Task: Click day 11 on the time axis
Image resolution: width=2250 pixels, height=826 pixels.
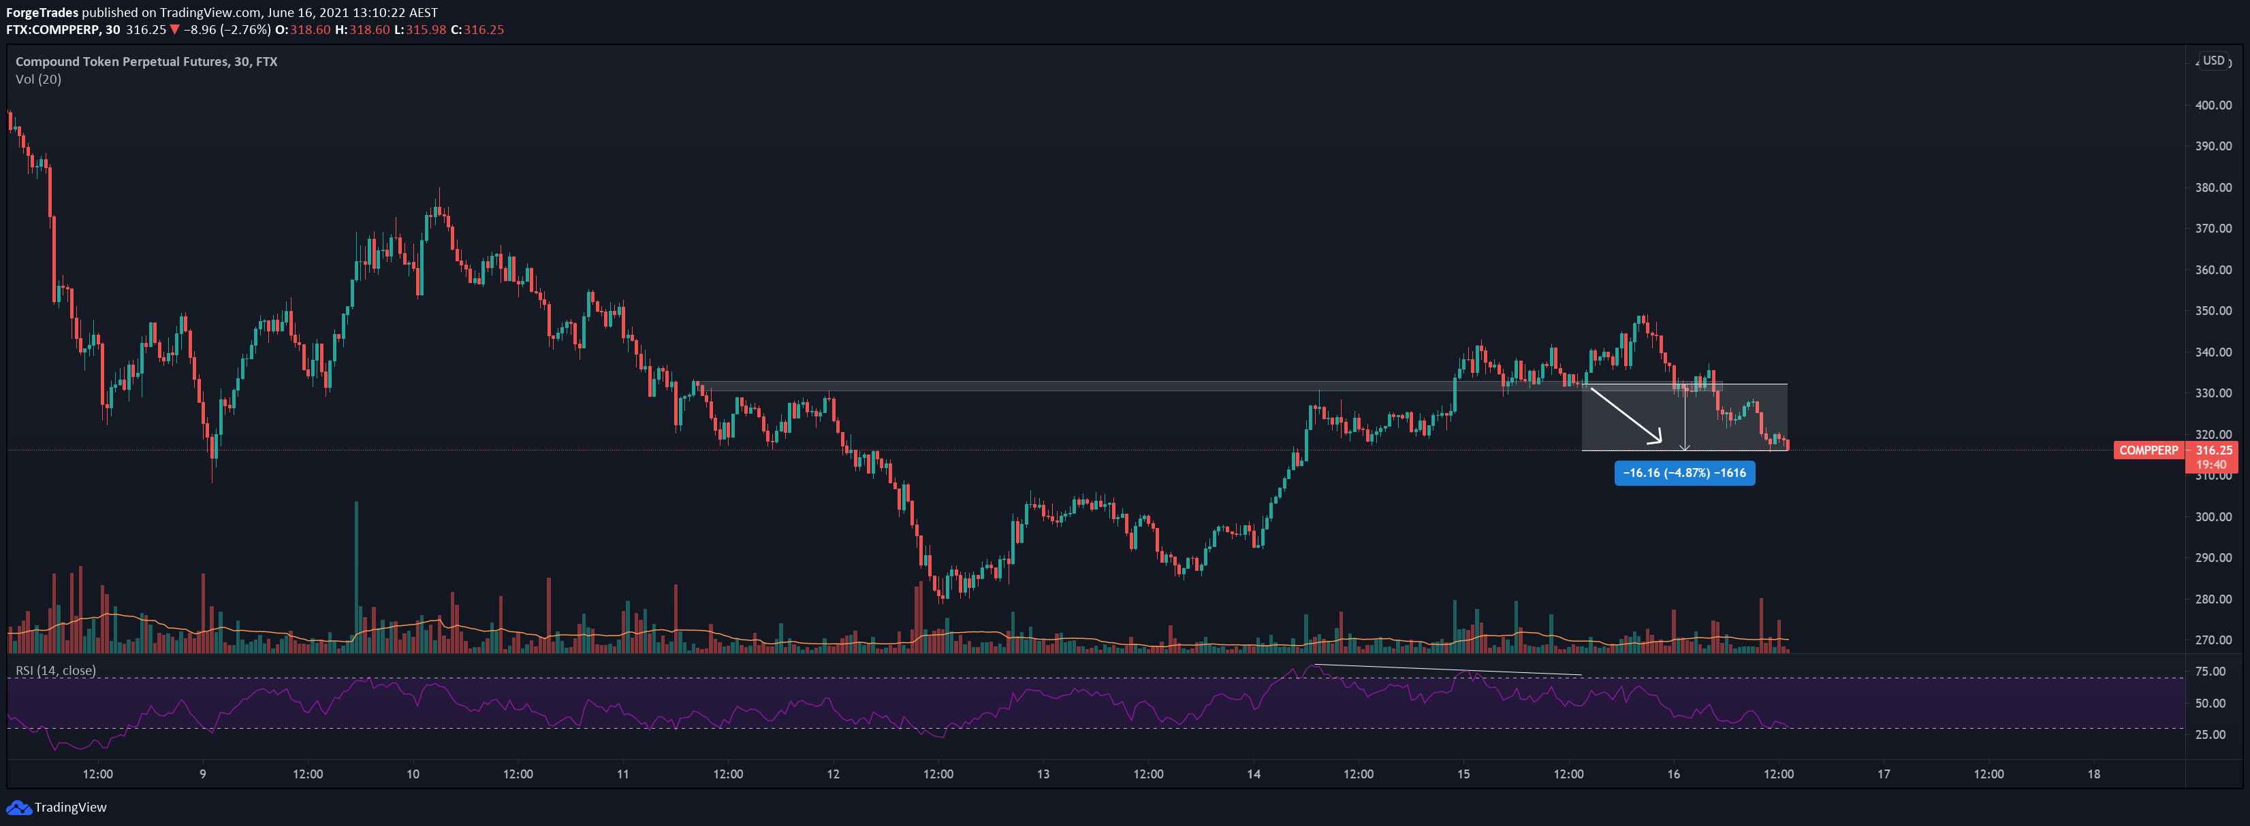Action: click(622, 774)
